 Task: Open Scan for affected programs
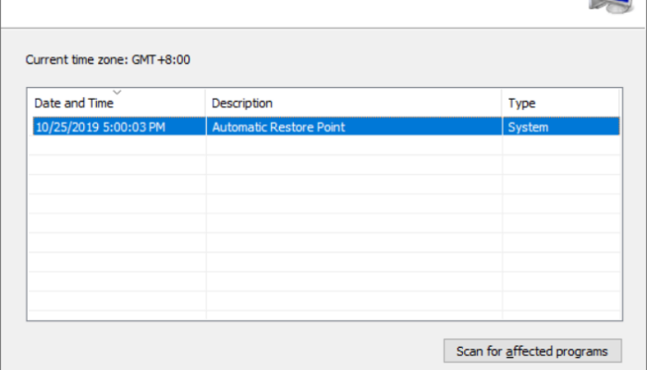coord(532,351)
